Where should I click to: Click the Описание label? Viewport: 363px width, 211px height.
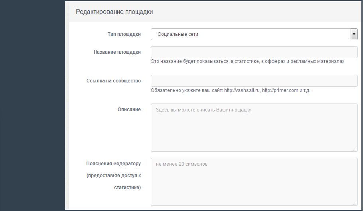(129, 109)
